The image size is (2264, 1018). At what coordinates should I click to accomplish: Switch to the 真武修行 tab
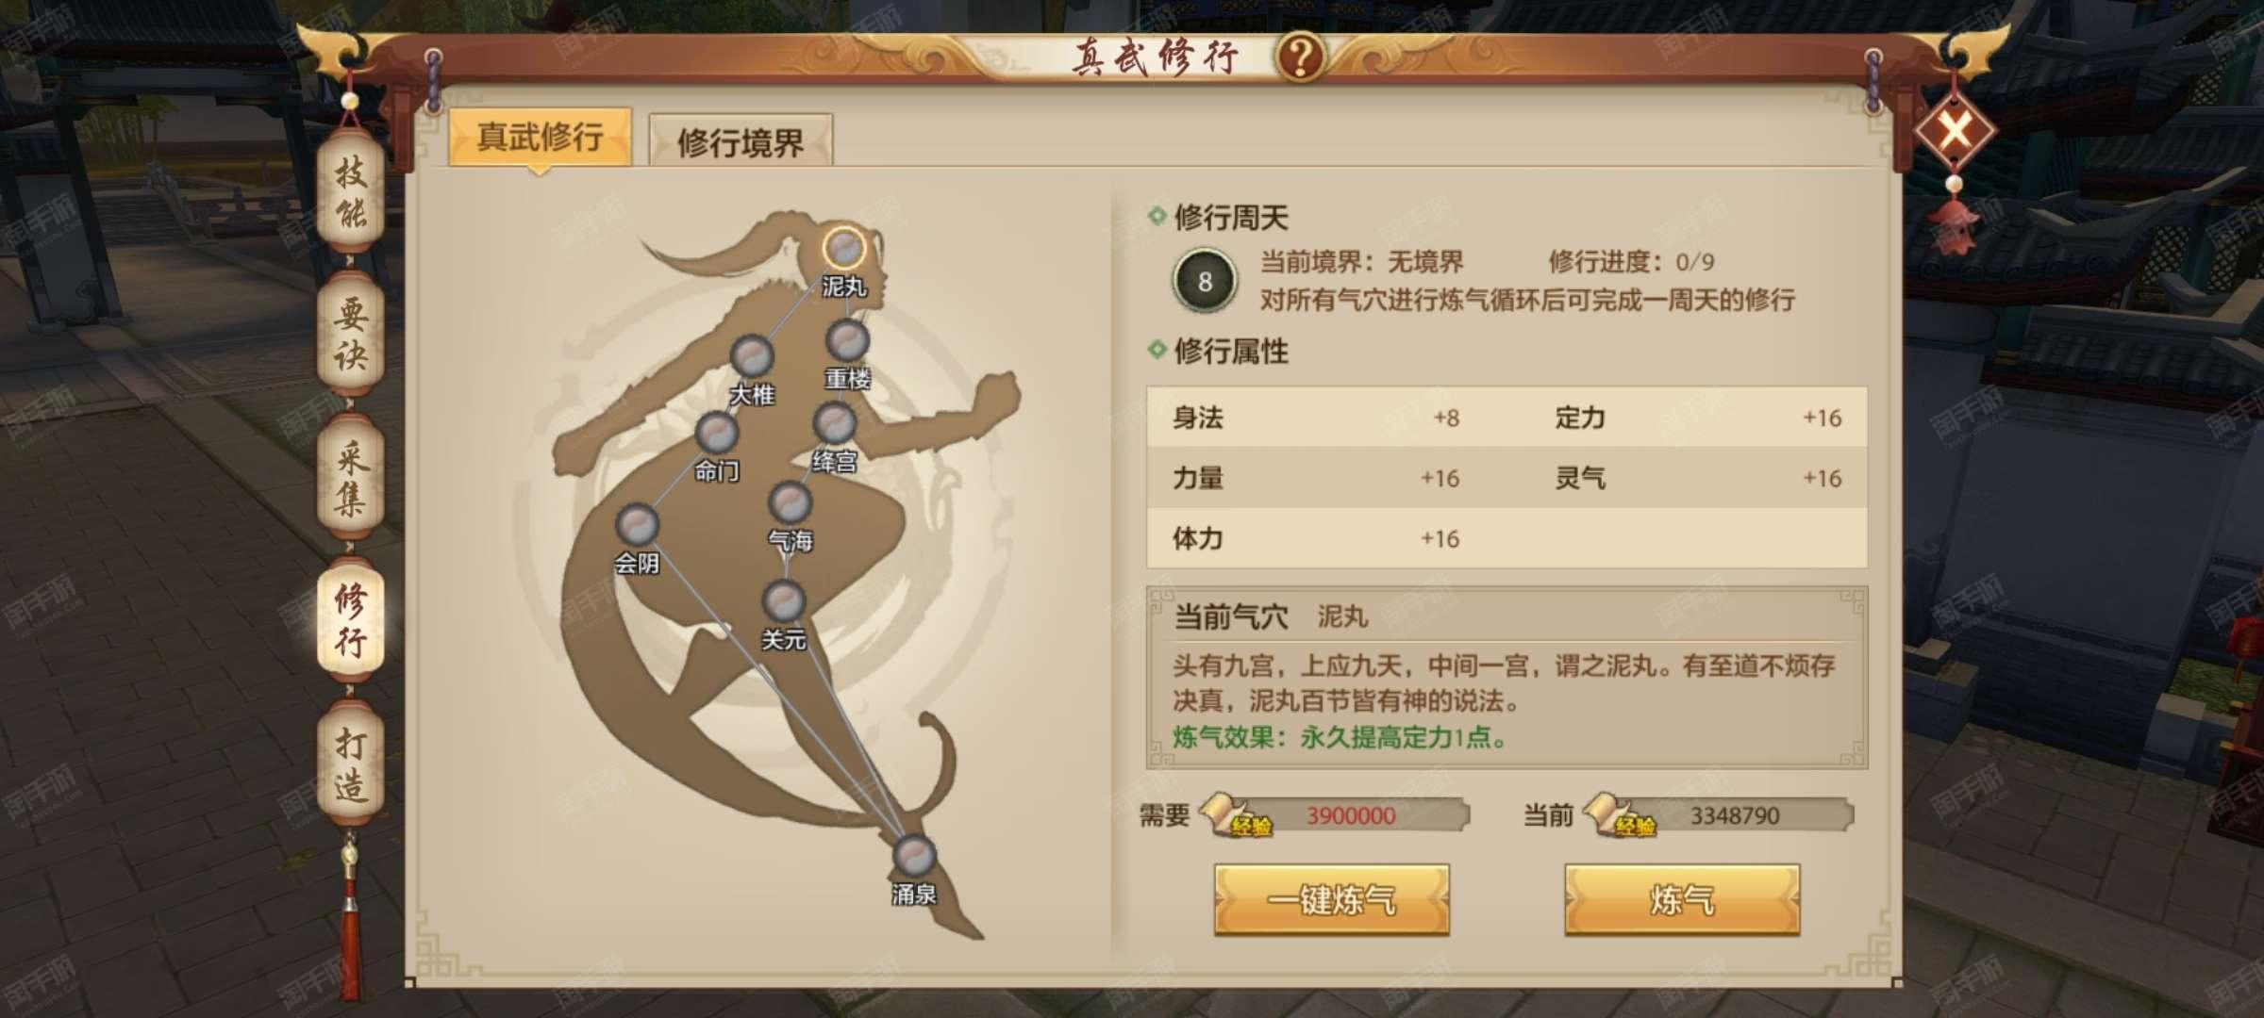pos(540,138)
